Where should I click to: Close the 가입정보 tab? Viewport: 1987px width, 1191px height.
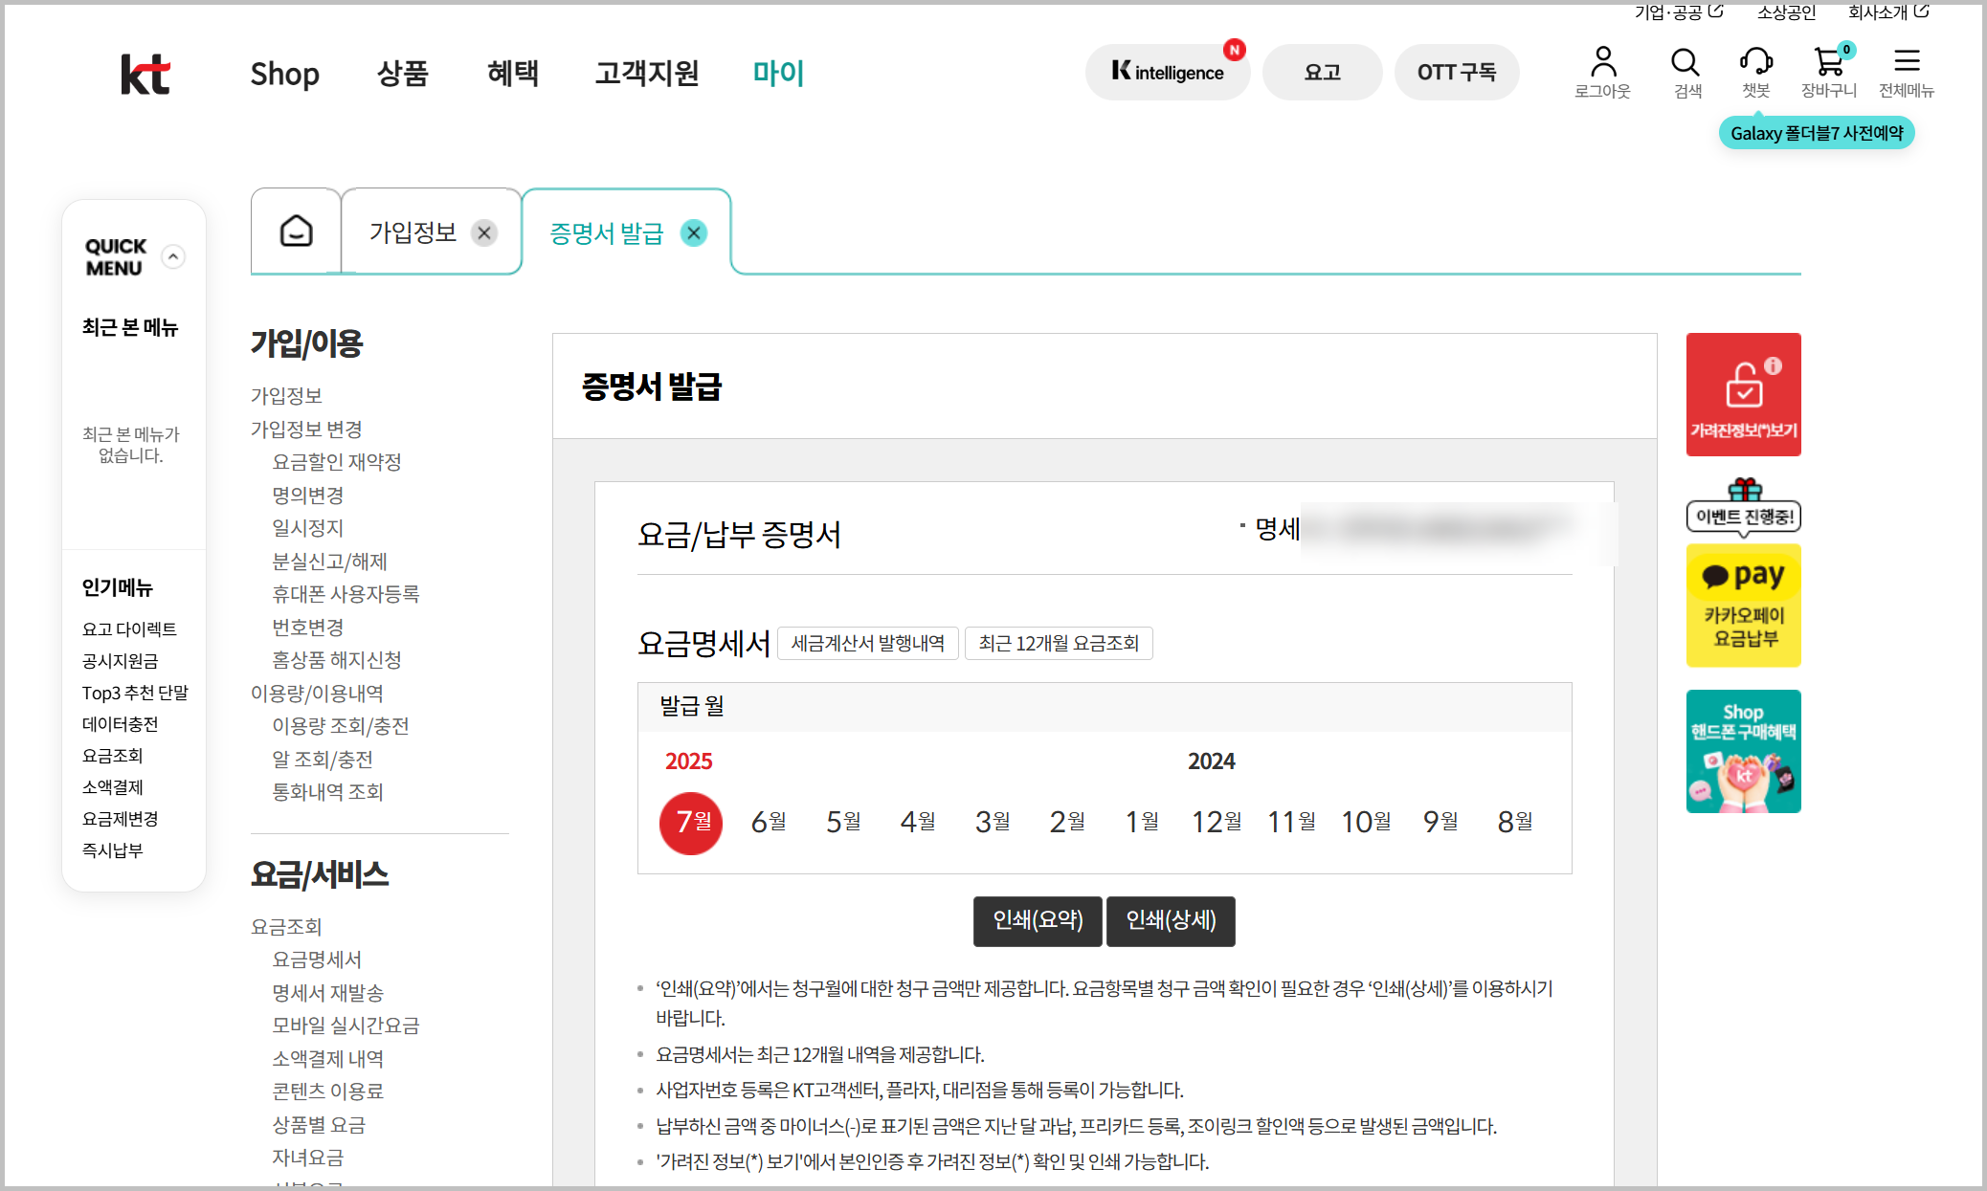tap(484, 232)
